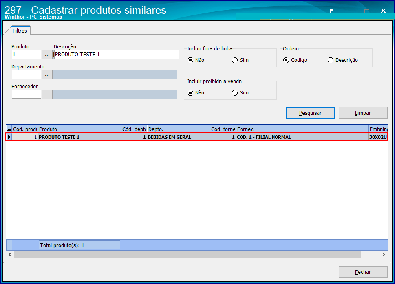
Task: Click the restore-down icon in title bar
Action: click(x=332, y=11)
